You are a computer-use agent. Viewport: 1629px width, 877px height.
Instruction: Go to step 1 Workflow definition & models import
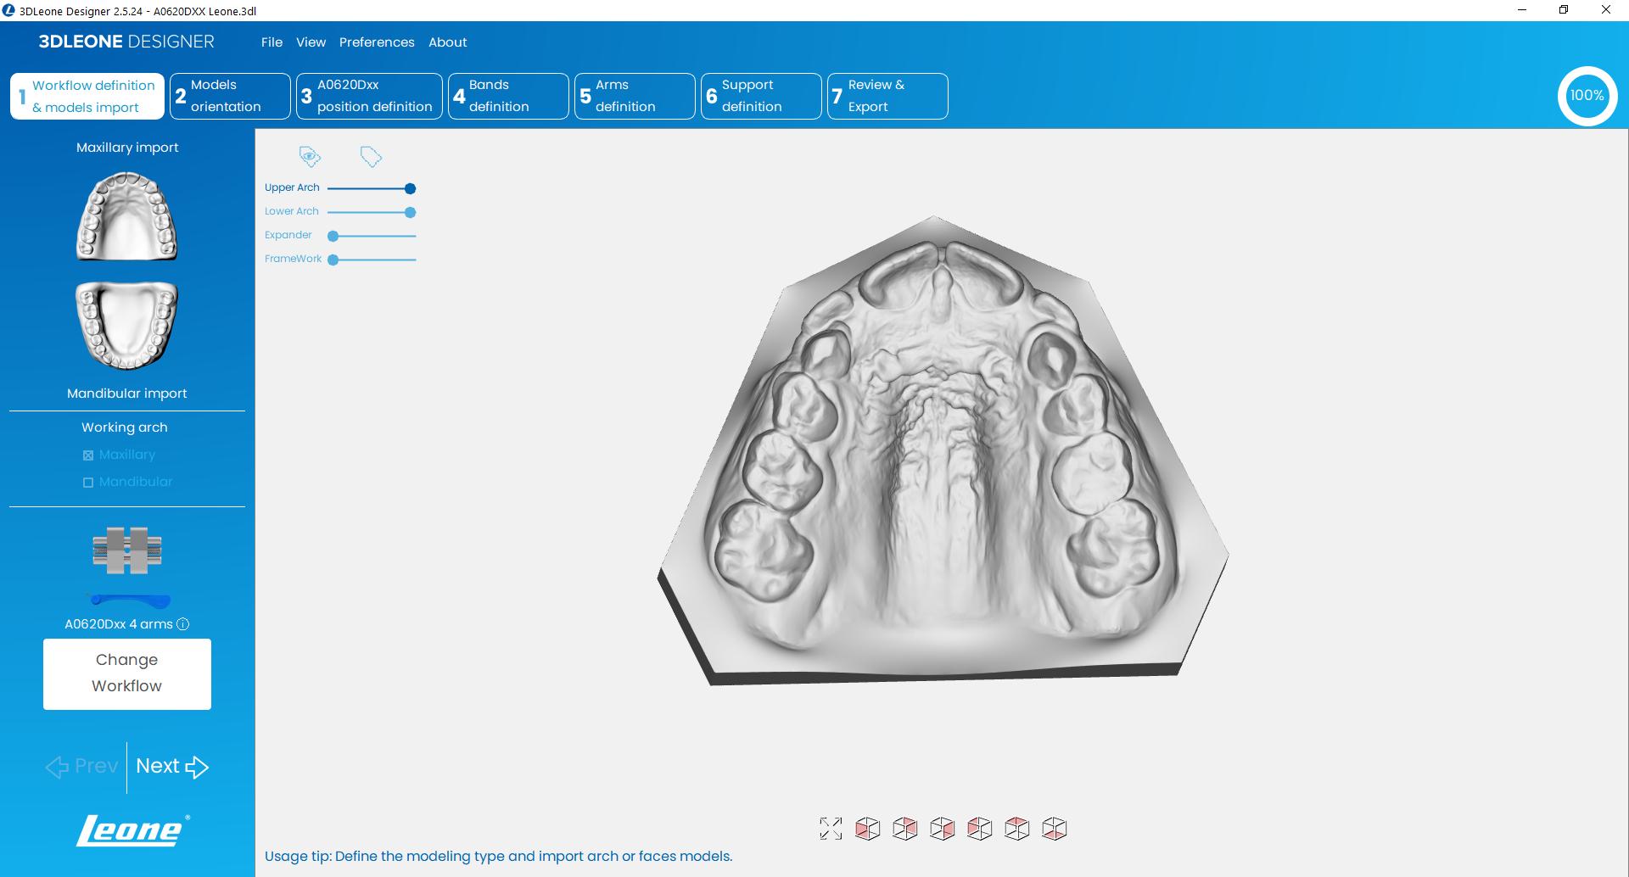(87, 96)
